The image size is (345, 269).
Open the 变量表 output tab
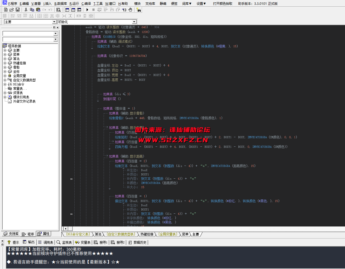(83, 242)
